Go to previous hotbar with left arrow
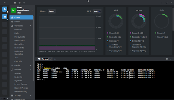Screen dimensions: 174x100 click(x=2, y=99)
